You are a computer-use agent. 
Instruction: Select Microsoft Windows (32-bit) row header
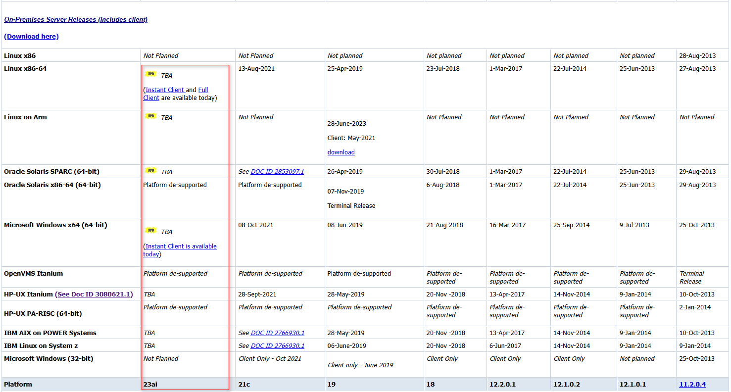[49, 359]
